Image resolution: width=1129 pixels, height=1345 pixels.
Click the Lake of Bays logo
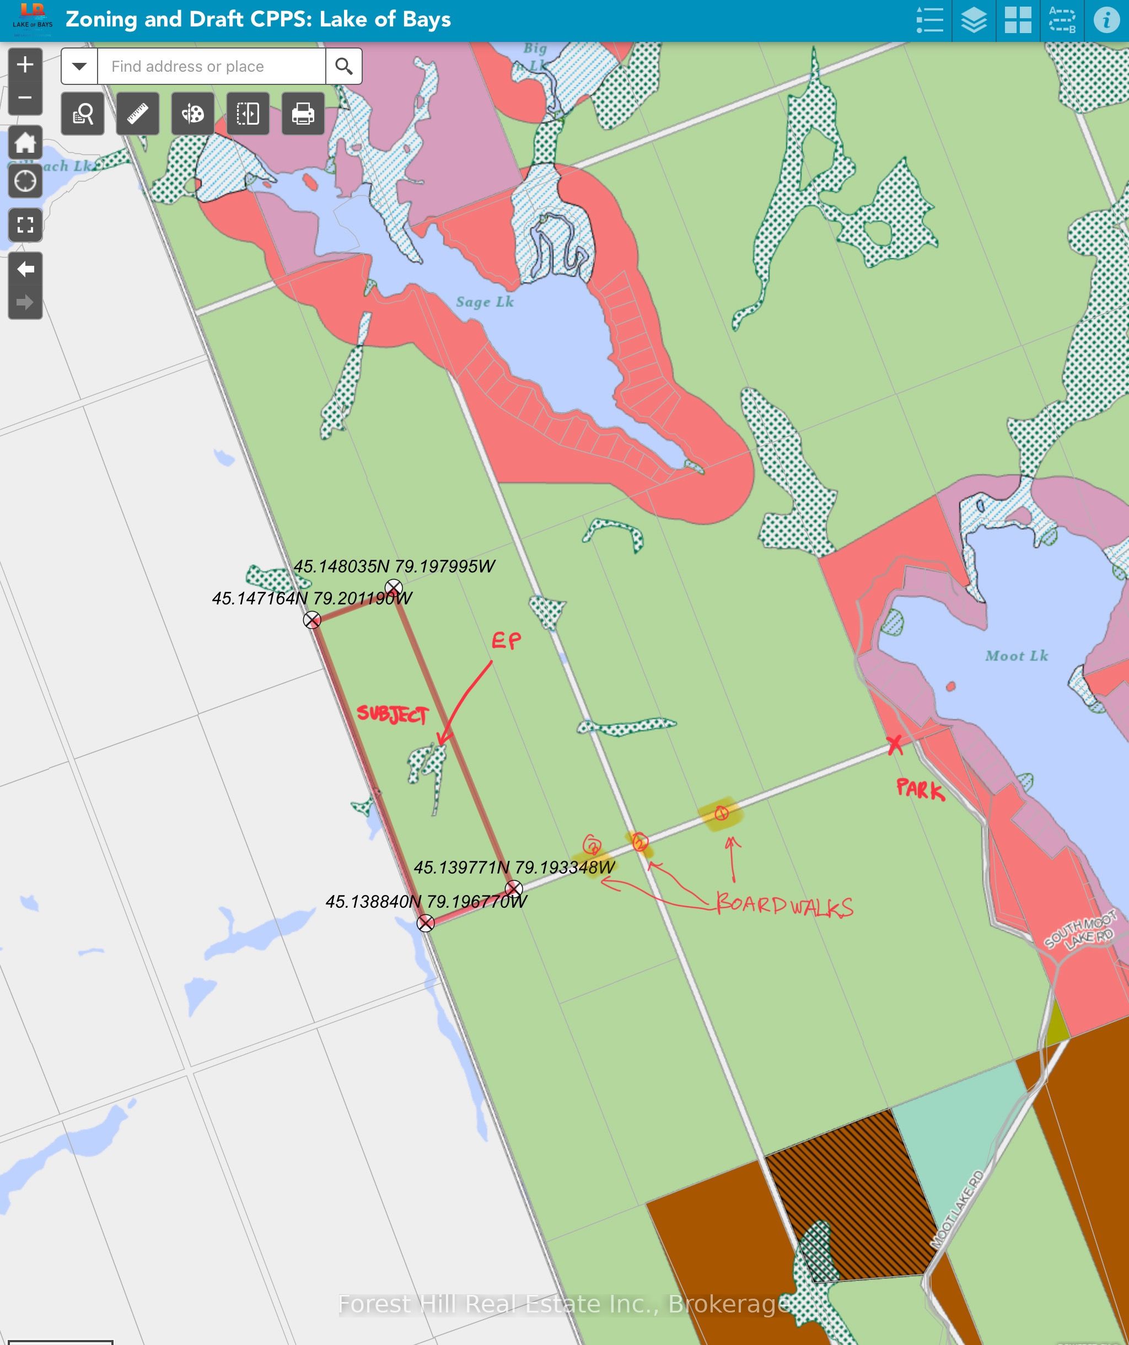tap(32, 19)
